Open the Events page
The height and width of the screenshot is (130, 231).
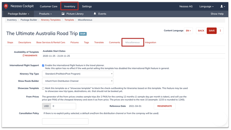tap(102, 14)
